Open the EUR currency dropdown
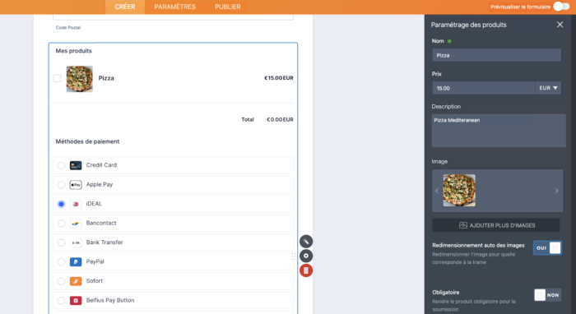Screen dimensions: 576x314 548,88
